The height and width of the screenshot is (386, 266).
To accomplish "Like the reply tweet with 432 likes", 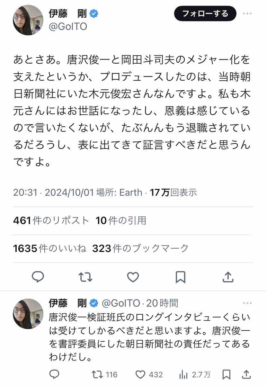I will coord(149,374).
